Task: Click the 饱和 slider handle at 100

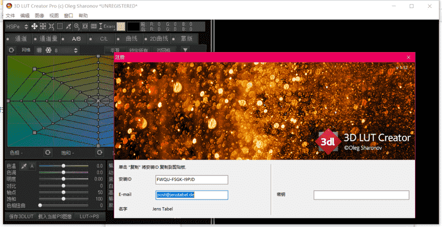Action: click(x=63, y=199)
